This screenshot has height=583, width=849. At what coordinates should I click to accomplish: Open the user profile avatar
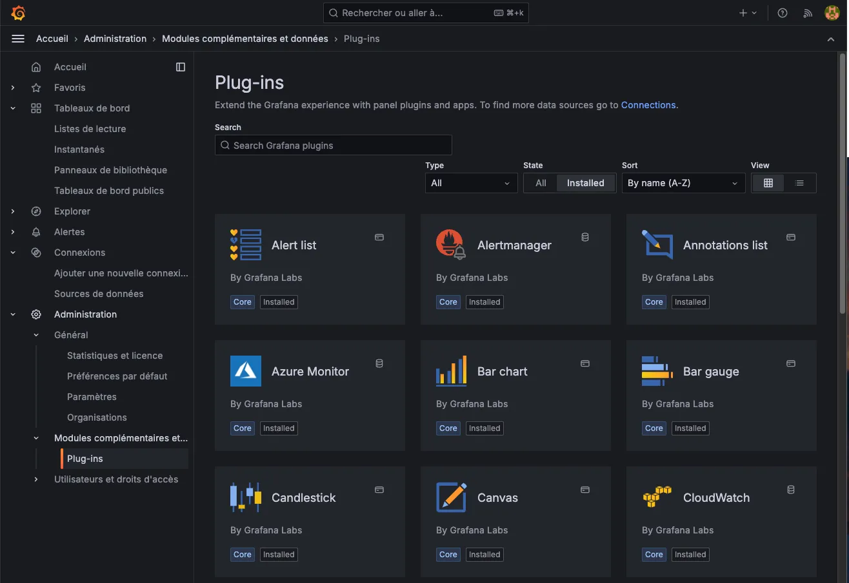tap(832, 12)
